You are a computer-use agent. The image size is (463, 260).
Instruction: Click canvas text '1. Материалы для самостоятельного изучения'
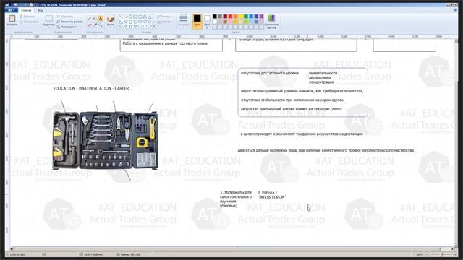tap(236, 199)
